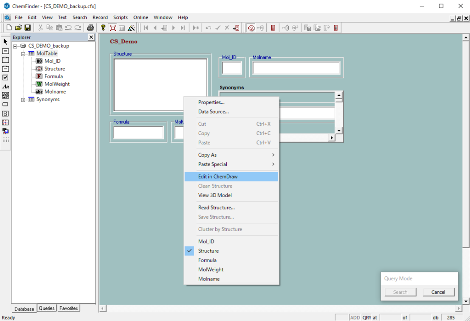Toggle the Formula field in context menu

pyautogui.click(x=207, y=260)
